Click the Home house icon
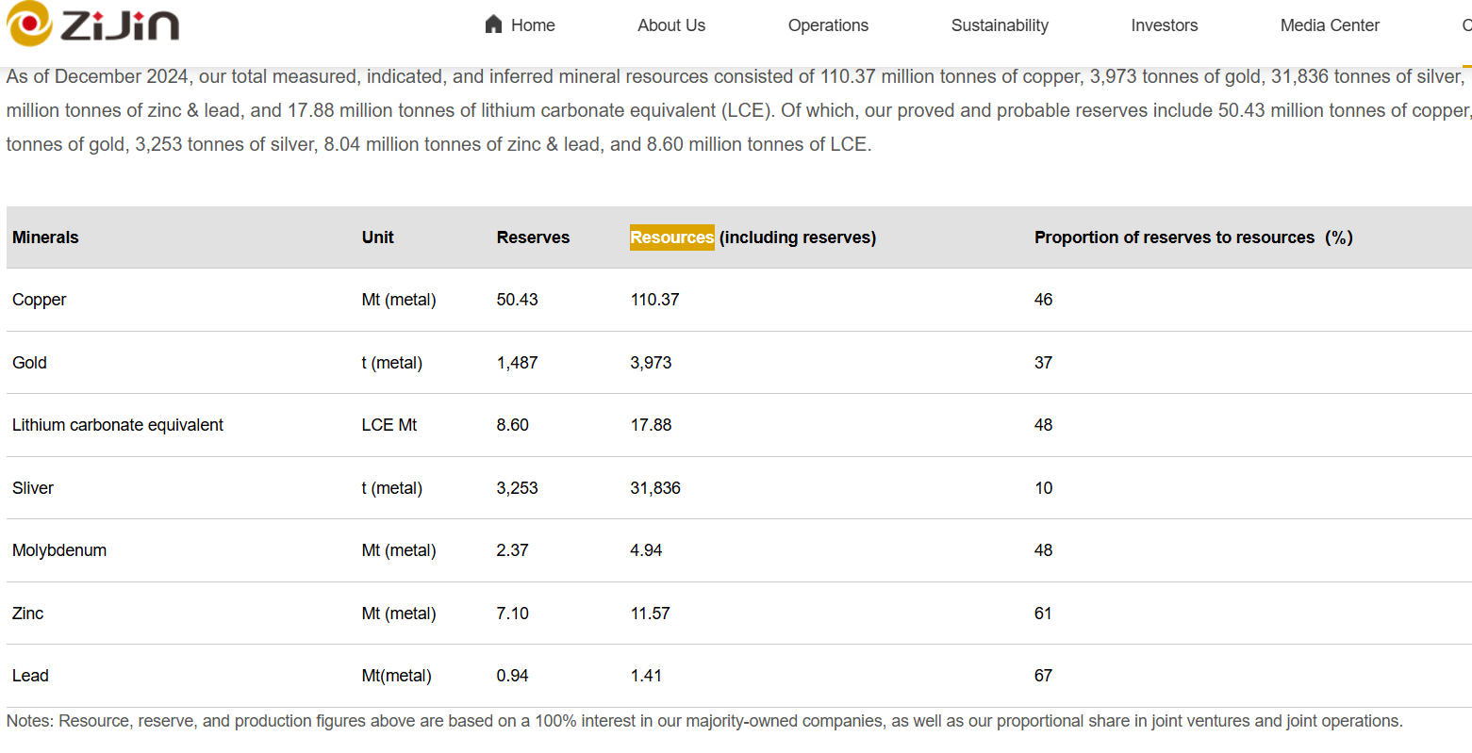Screen dimensions: 1472x753 493,25
